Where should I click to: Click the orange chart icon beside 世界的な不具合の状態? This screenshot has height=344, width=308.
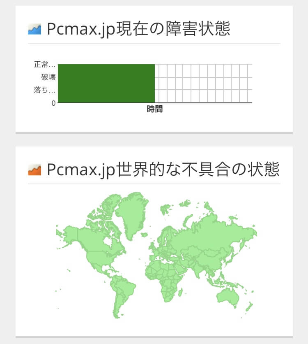point(34,170)
